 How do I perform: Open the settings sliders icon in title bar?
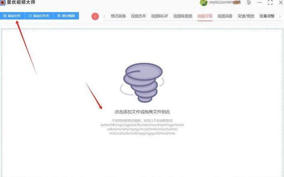point(249,2)
